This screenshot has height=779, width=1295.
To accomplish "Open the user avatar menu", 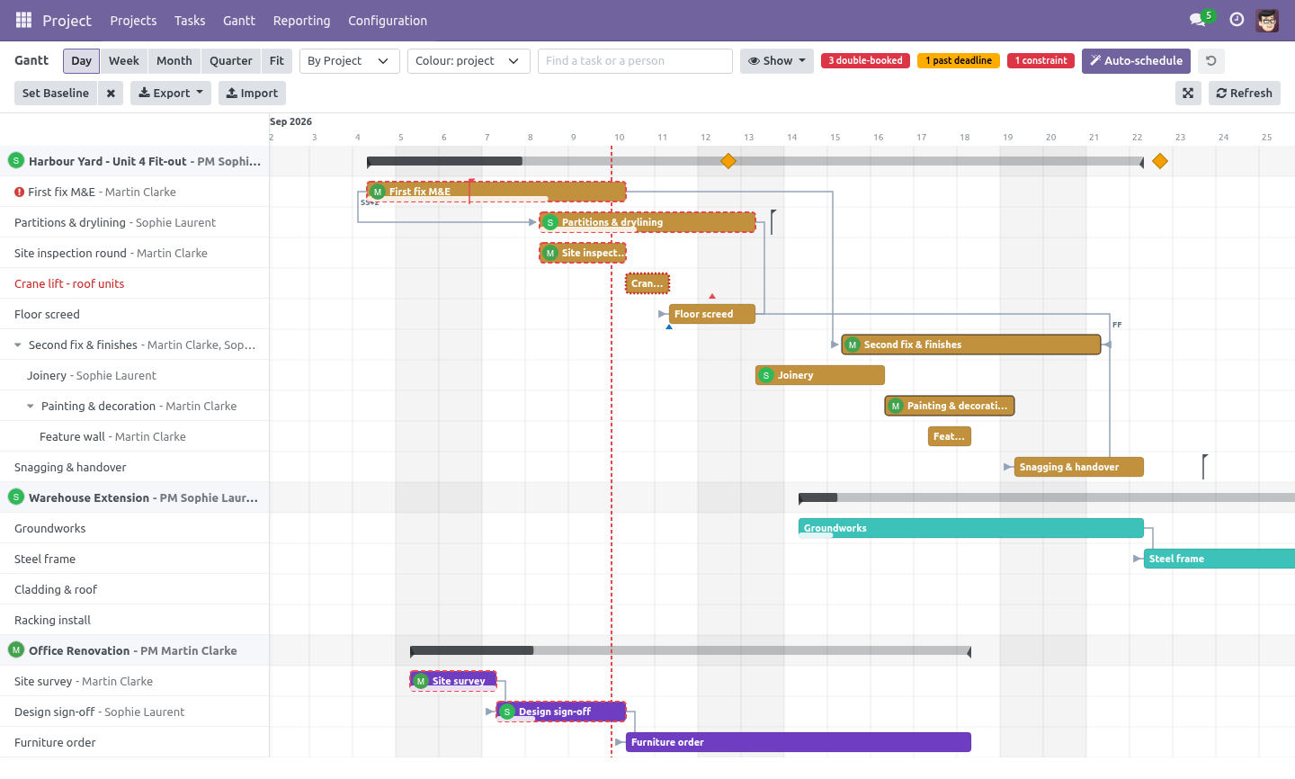I will point(1267,20).
